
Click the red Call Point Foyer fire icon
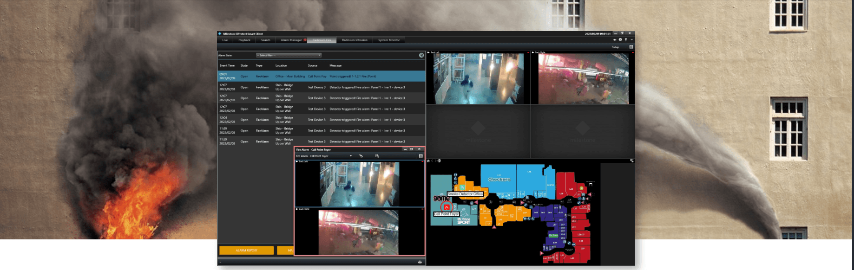point(447,207)
